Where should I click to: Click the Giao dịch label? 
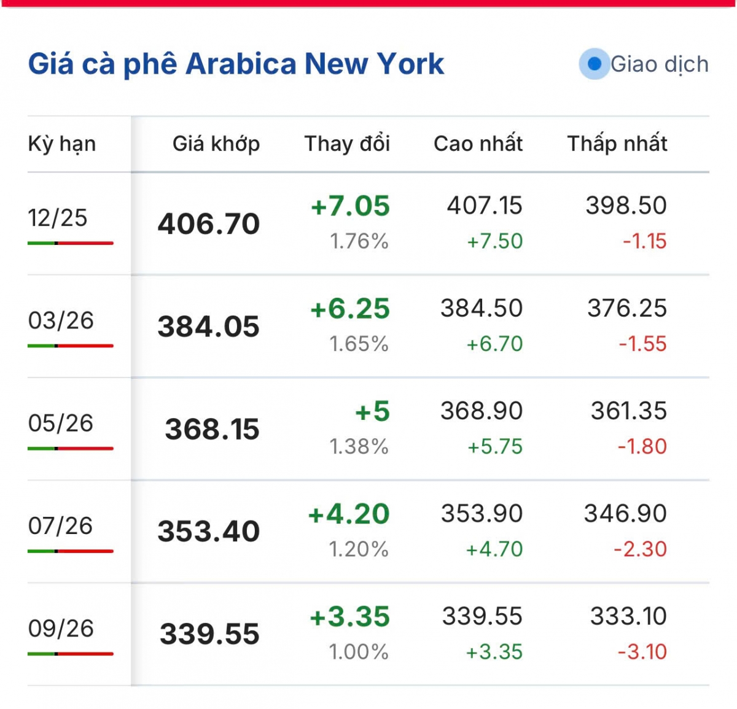[x=660, y=64]
